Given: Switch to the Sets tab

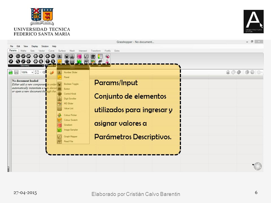Looking at the screenshot, I should (x=32, y=51).
